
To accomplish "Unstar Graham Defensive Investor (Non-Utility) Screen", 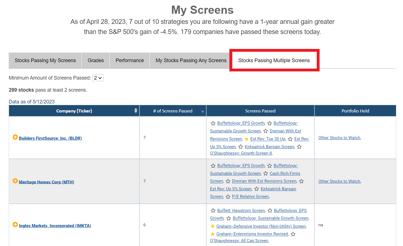I will pyautogui.click(x=212, y=226).
